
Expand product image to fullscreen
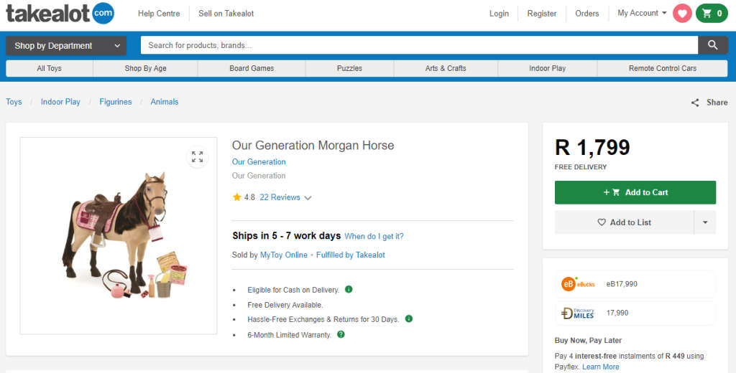pos(198,157)
